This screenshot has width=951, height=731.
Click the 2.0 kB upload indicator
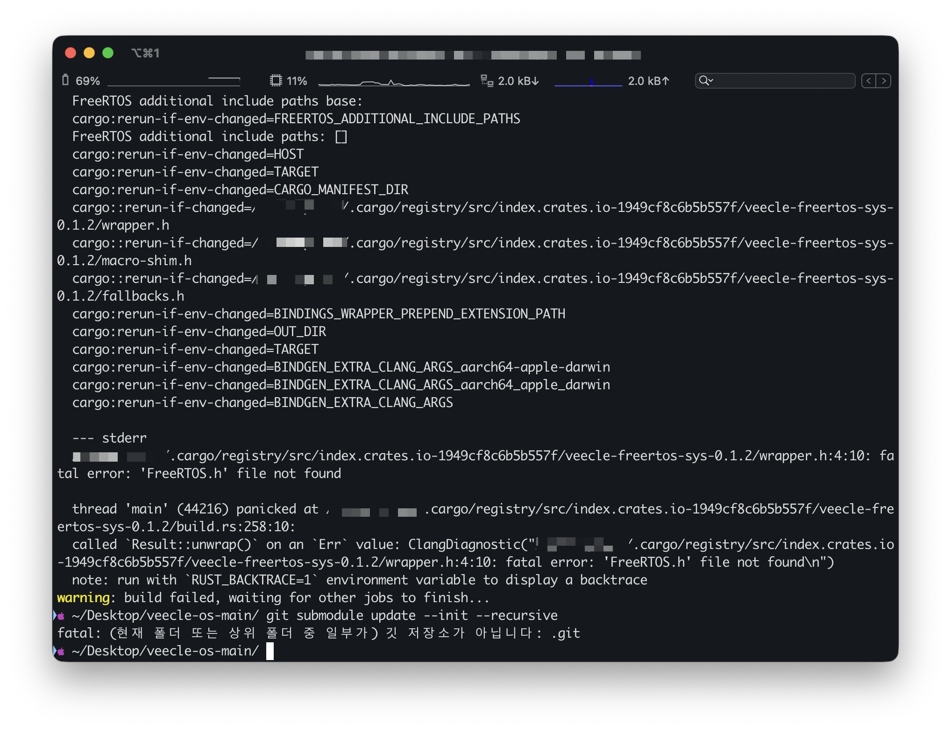click(x=648, y=81)
